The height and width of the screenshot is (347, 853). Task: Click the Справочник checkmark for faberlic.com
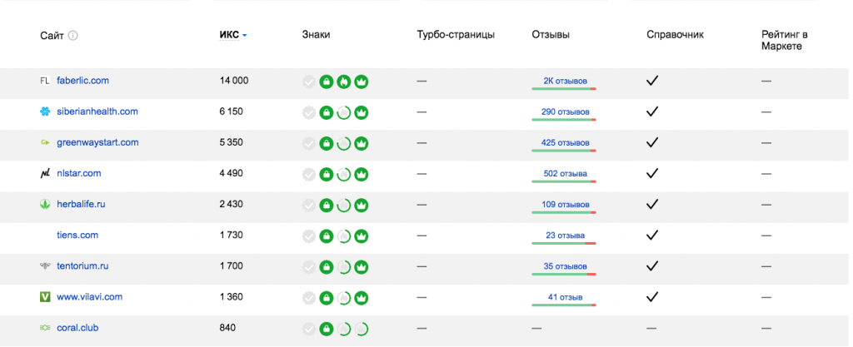point(652,81)
